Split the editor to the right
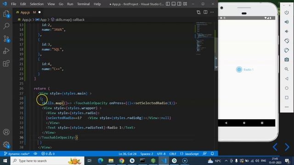 tap(205, 12)
